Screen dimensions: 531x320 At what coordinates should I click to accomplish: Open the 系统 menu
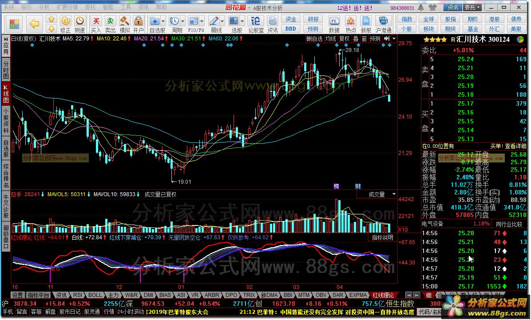tap(9, 8)
